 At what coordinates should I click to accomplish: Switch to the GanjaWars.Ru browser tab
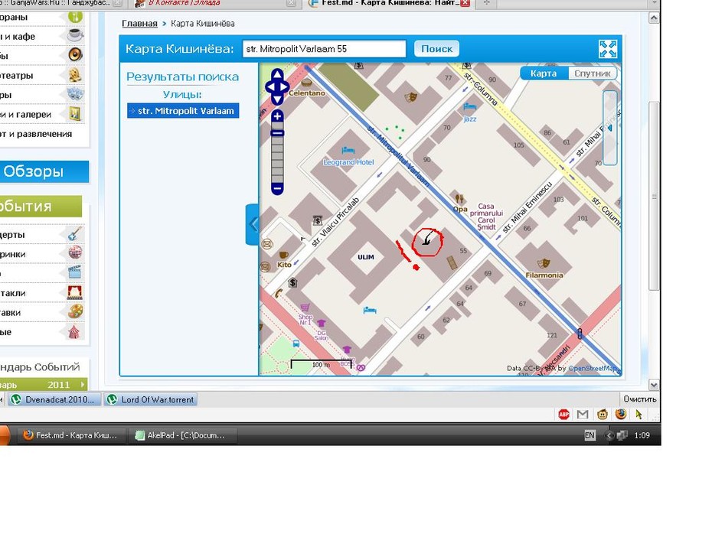click(x=61, y=3)
